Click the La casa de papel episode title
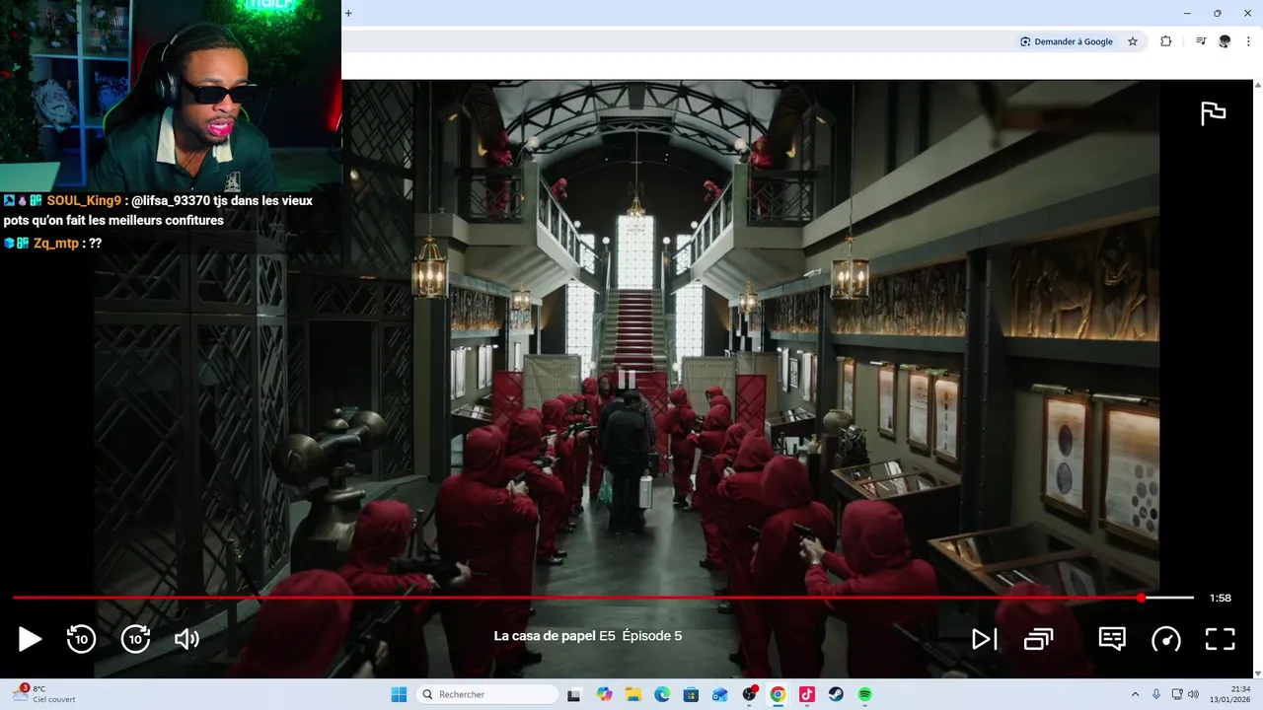 587,636
